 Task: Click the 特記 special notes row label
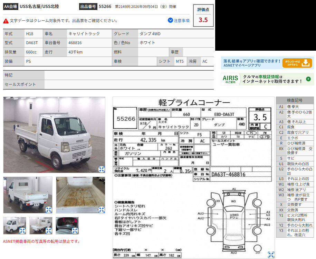tap(24, 75)
